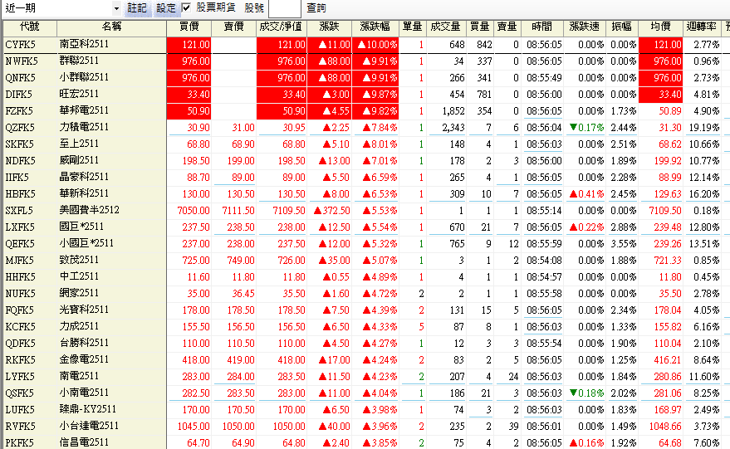Click the 註記 button

138,7
